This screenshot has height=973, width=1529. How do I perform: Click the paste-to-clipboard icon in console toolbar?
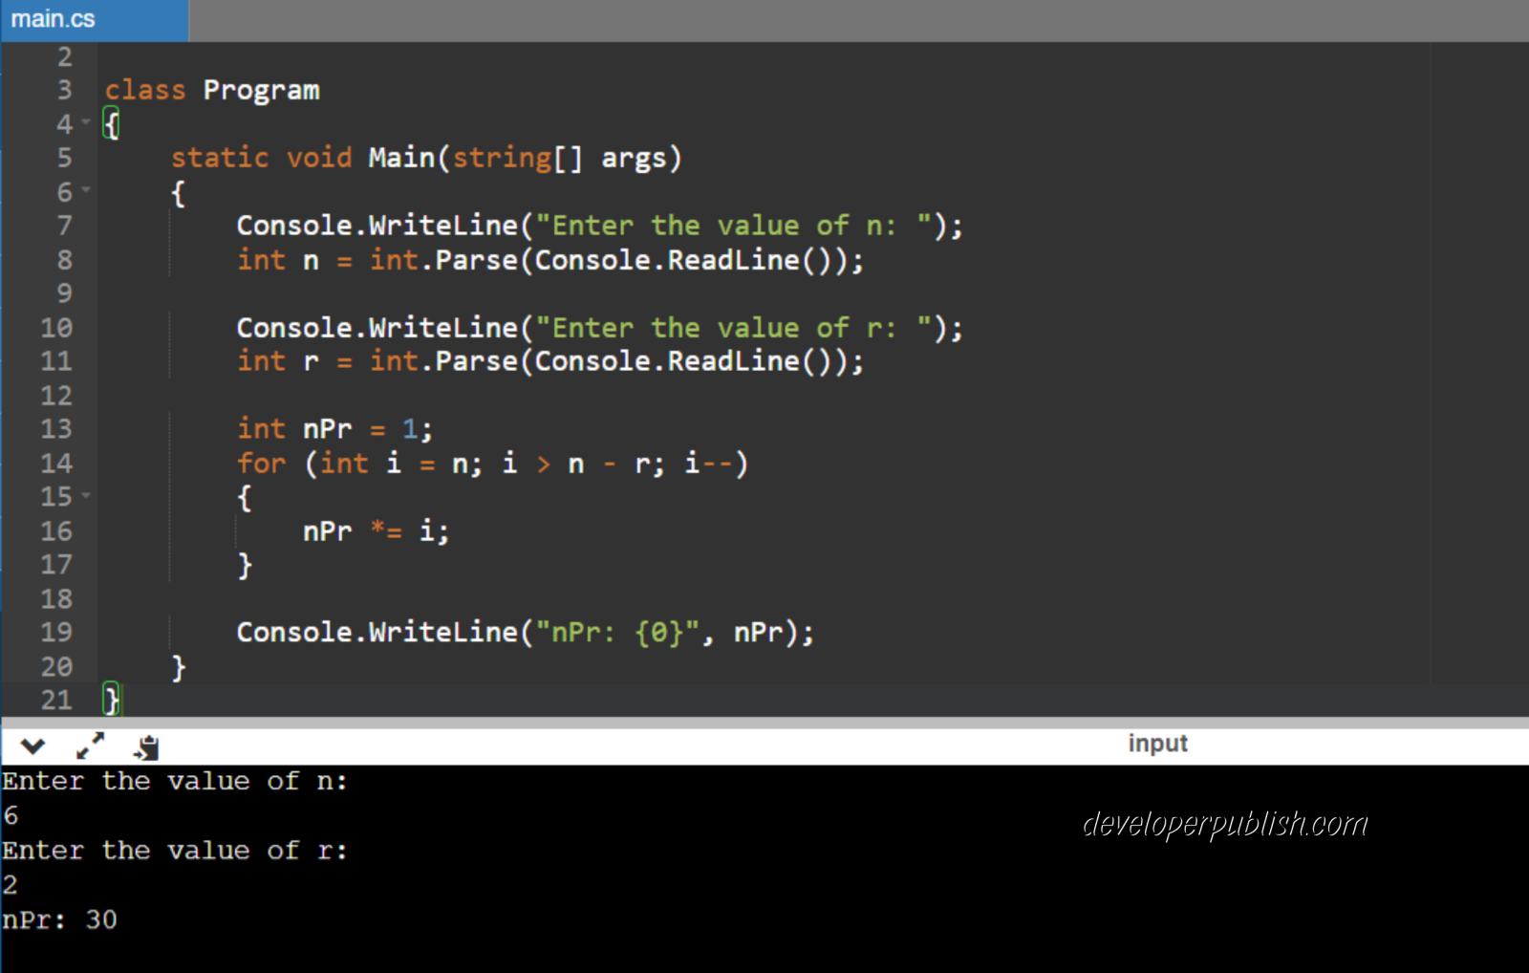click(x=145, y=746)
